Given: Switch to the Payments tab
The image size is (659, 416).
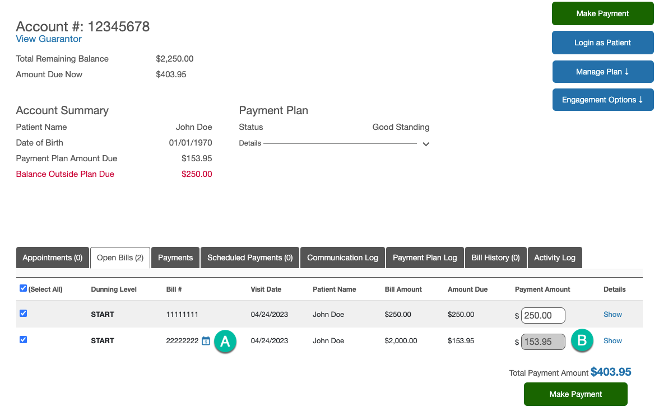Looking at the screenshot, I should pyautogui.click(x=175, y=258).
